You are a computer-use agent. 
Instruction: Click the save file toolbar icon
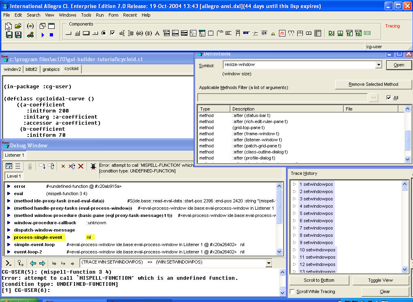(x=9, y=34)
